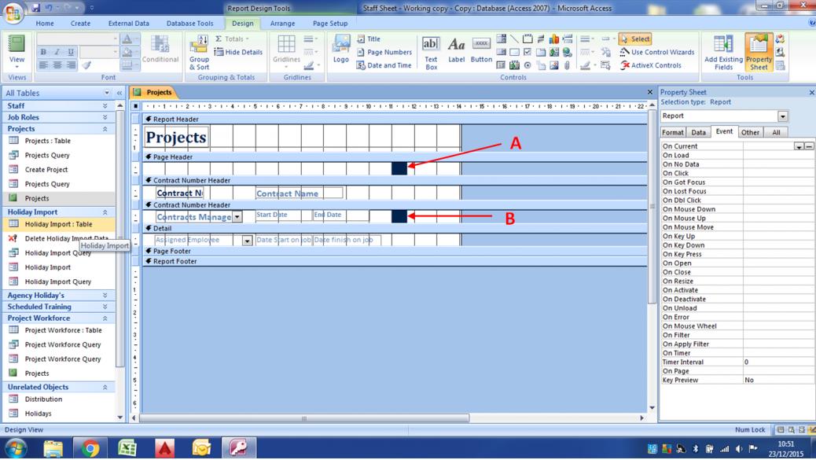Toggle the Property Sheet button

(x=759, y=53)
